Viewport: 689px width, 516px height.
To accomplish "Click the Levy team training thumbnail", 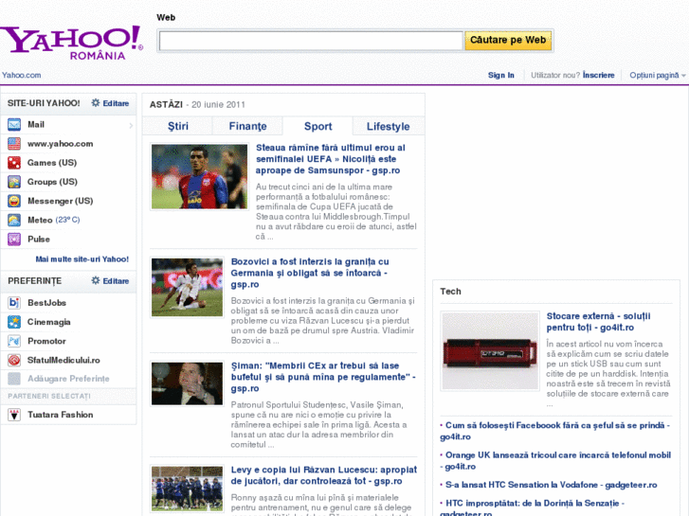I will (x=188, y=489).
